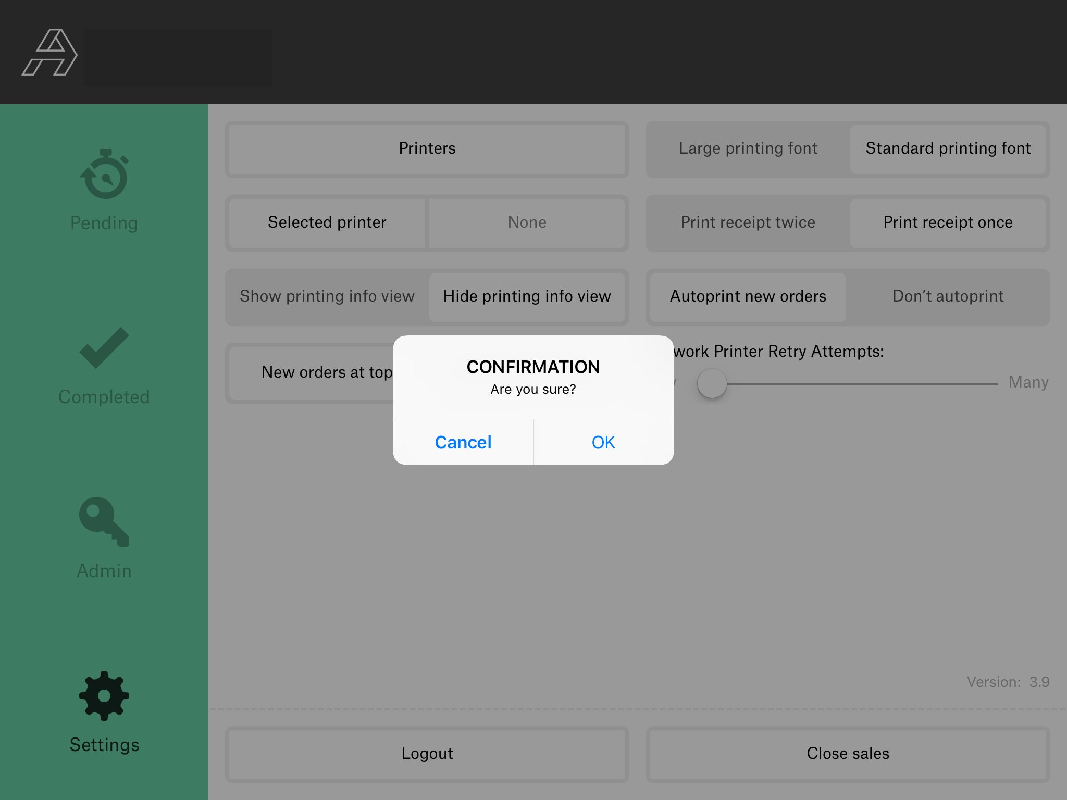Open Completed orders via checkmark icon
1067x800 pixels.
(x=104, y=348)
